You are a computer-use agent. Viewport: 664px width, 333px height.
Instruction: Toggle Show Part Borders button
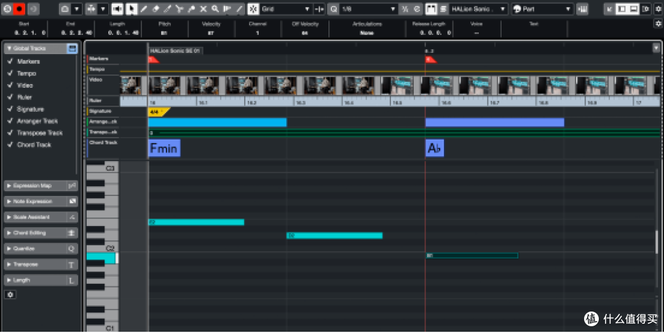tap(431, 9)
